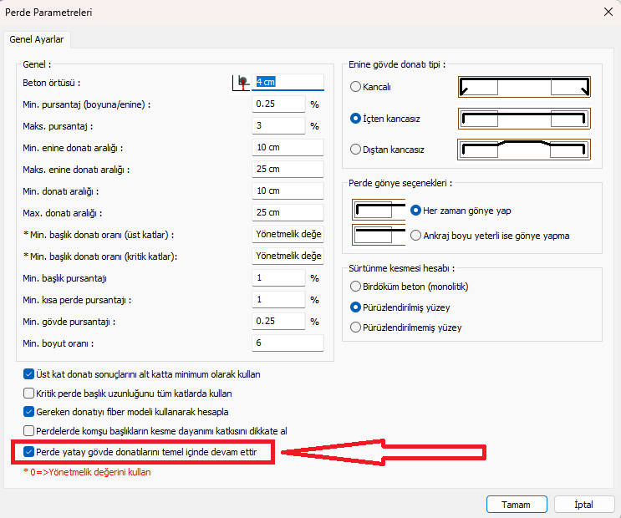Click the İçten kancasız reinforcement diagram
This screenshot has height=518, width=621.
point(523,118)
